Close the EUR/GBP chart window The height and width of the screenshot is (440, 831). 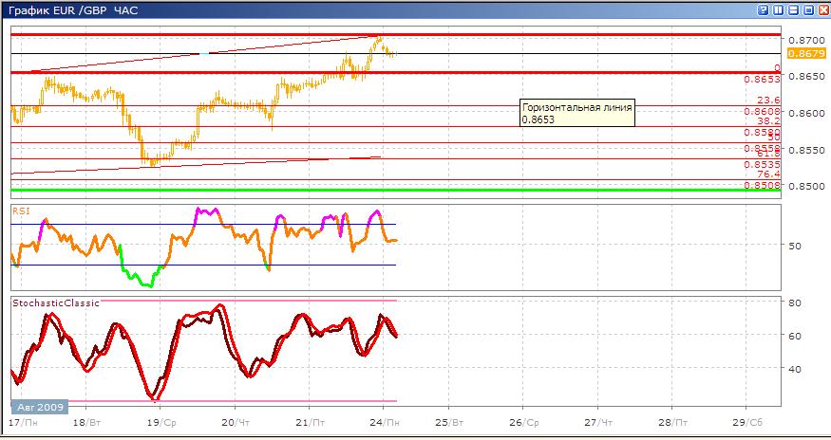tap(823, 10)
